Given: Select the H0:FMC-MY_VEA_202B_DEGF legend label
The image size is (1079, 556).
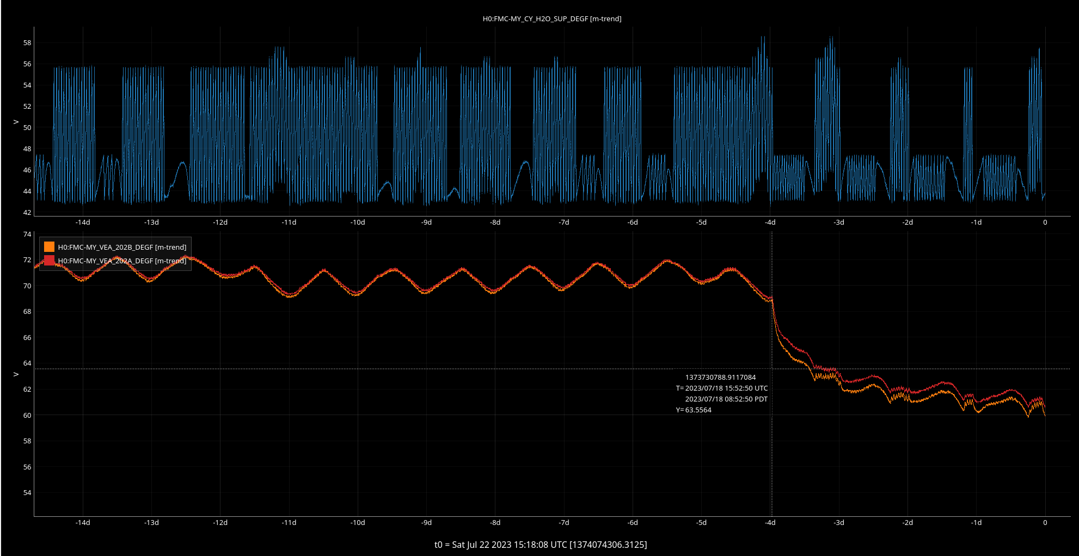Looking at the screenshot, I should point(122,247).
